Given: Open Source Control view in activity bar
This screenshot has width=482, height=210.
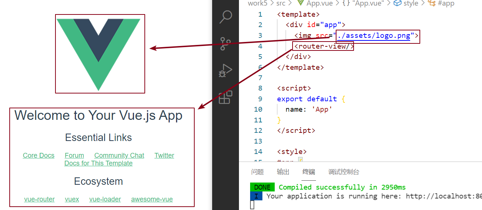Looking at the screenshot, I should [226, 43].
